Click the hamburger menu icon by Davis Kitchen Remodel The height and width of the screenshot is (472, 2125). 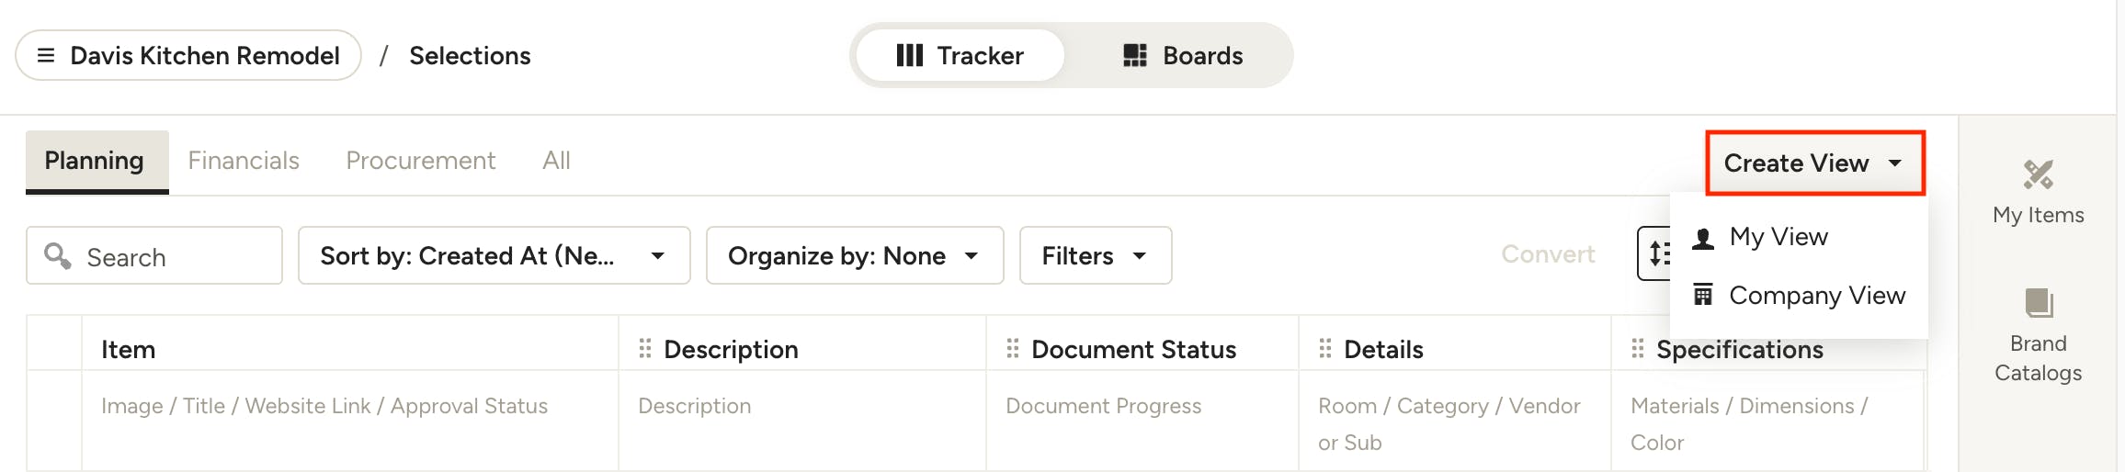[46, 56]
